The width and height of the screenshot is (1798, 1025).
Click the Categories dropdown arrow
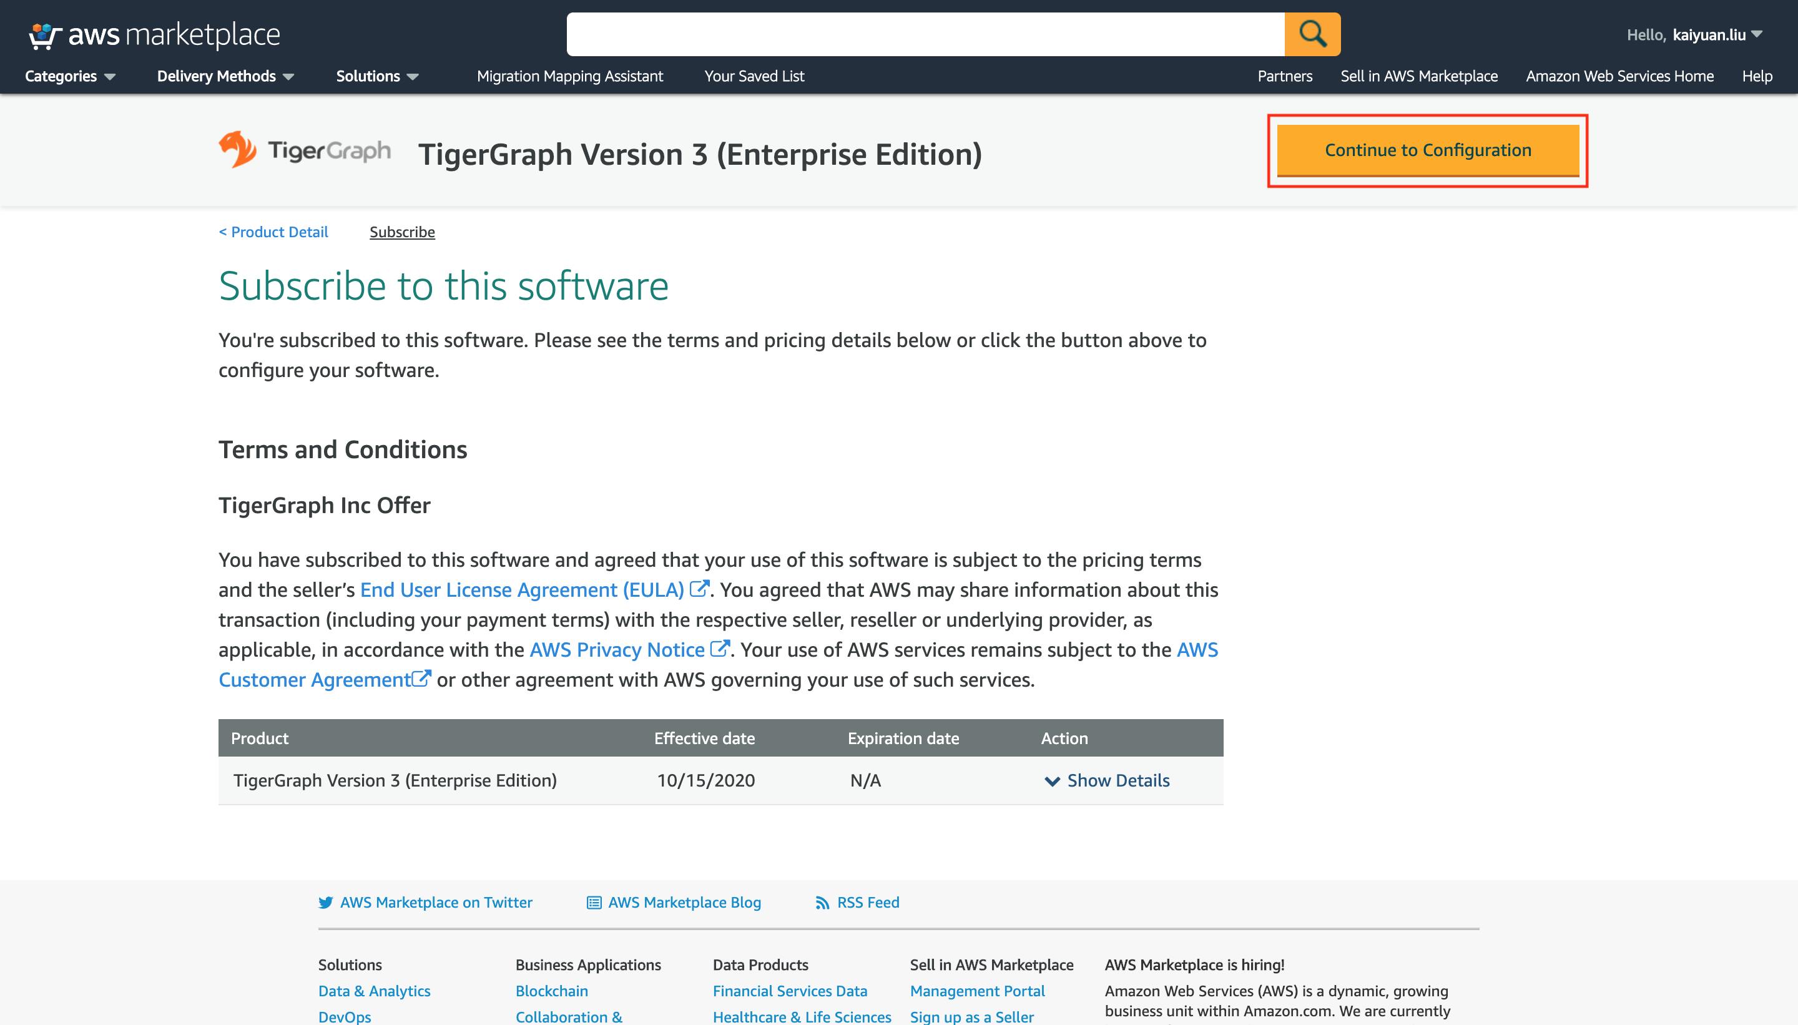tap(110, 77)
